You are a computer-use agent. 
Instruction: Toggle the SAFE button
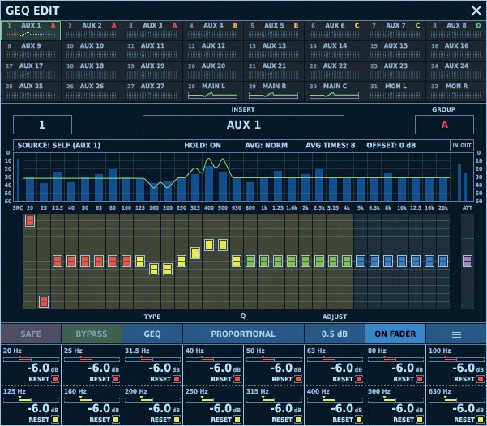tap(31, 334)
